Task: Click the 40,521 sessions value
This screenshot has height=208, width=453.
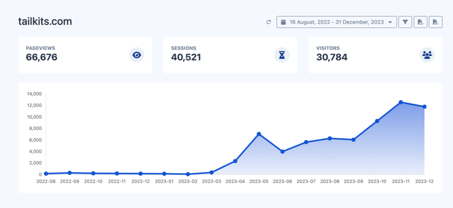Action: point(186,57)
